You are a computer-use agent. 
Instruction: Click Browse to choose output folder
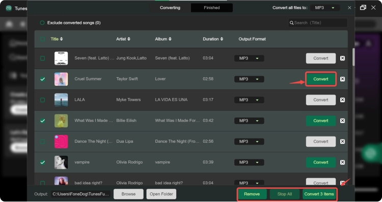tap(128, 194)
